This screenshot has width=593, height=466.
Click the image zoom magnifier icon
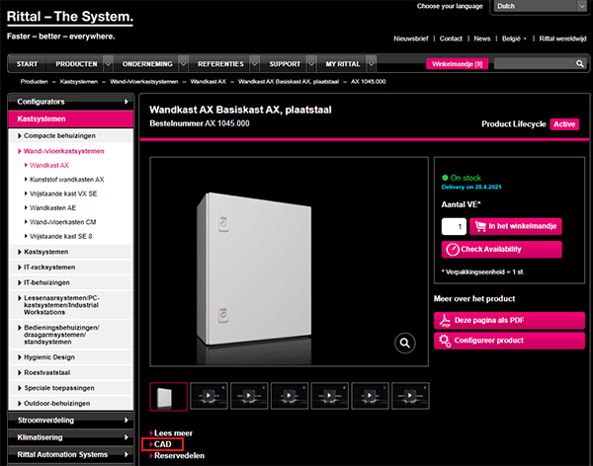[x=404, y=343]
